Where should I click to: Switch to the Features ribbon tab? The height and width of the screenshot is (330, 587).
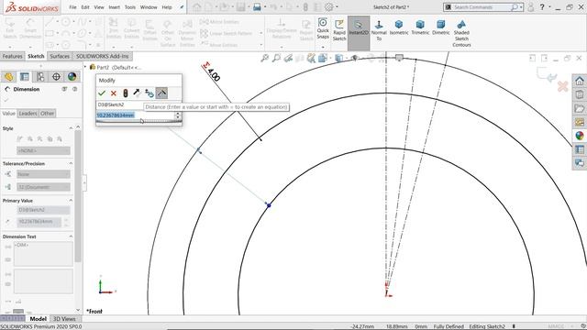pyautogui.click(x=12, y=56)
